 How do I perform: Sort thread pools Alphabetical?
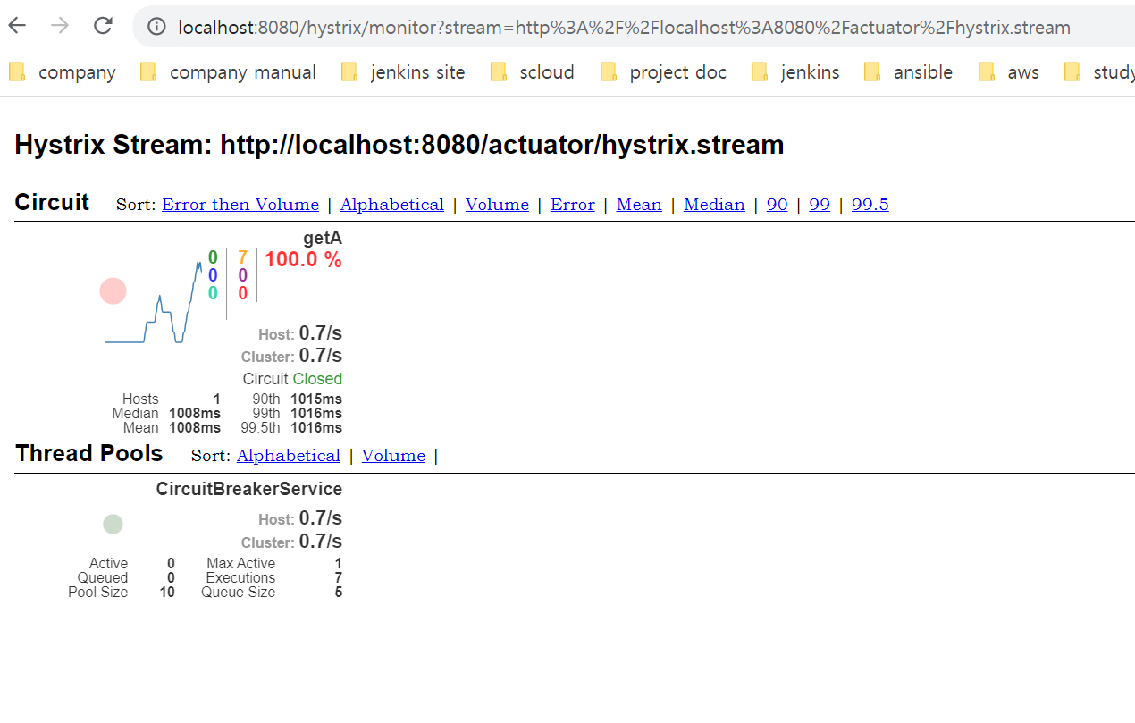289,456
